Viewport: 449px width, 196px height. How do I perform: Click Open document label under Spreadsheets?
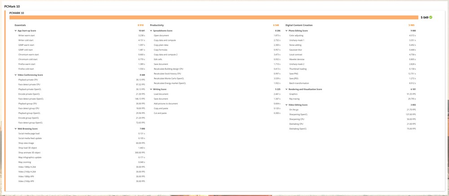(x=161, y=35)
